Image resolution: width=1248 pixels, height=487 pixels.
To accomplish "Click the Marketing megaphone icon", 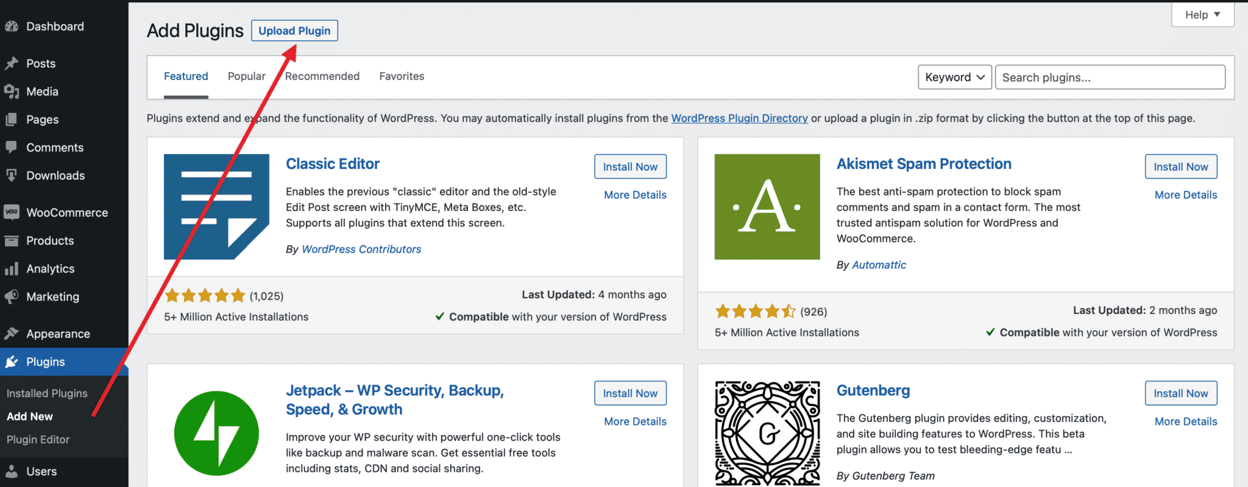I will [11, 297].
